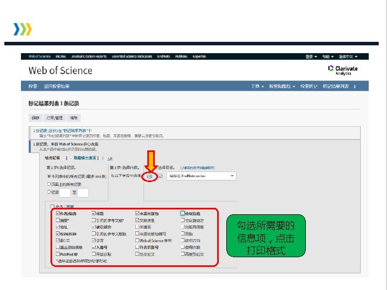Select the 记录 range radio button

click(48, 192)
